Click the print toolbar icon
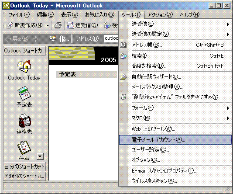 pyautogui.click(x=58, y=25)
